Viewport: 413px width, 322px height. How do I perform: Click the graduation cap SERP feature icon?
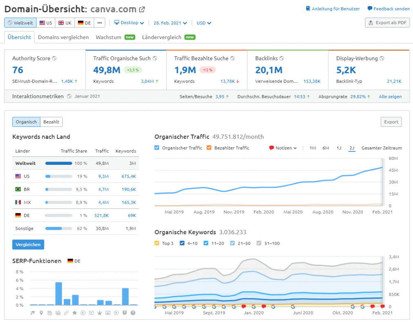click(x=33, y=313)
